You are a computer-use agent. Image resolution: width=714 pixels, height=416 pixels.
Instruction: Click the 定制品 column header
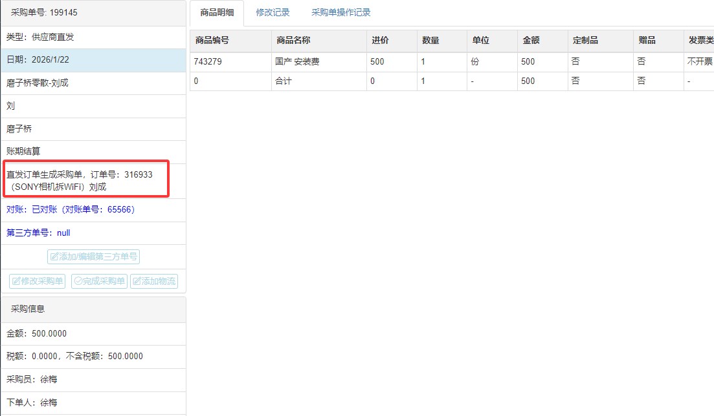pyautogui.click(x=585, y=41)
